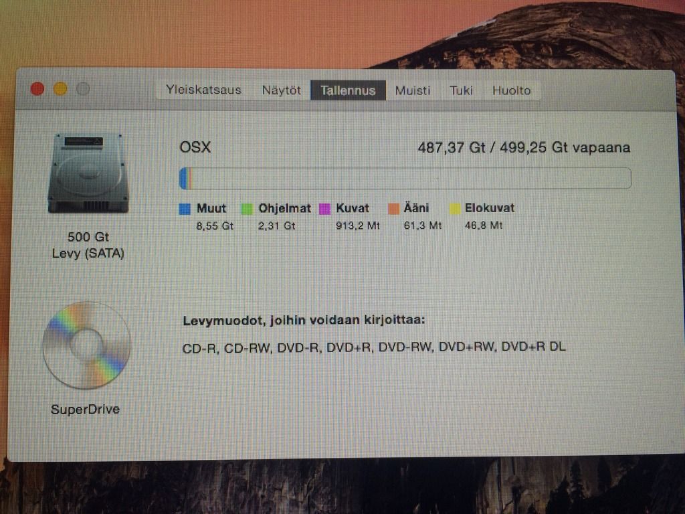Click the SuperDrive label text
This screenshot has height=514, width=685.
[85, 410]
